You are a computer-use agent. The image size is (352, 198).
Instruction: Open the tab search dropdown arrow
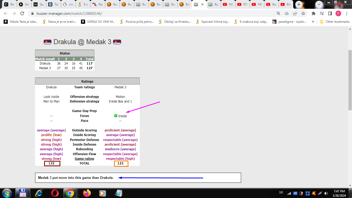tap(319, 4)
